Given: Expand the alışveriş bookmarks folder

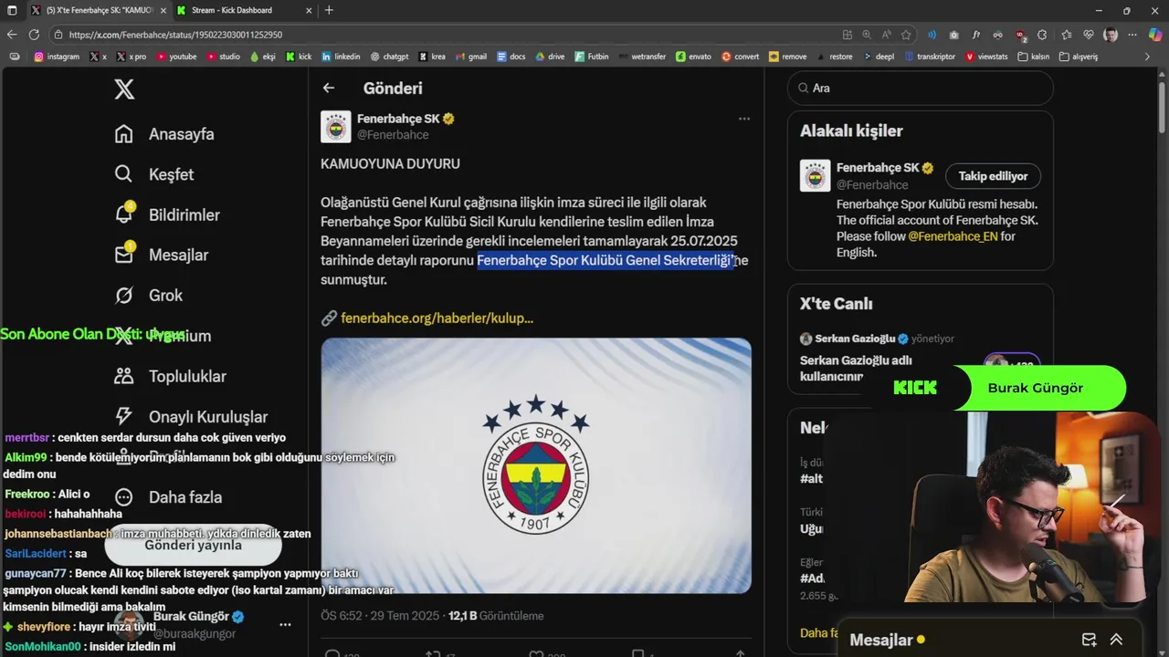Looking at the screenshot, I should [1079, 57].
